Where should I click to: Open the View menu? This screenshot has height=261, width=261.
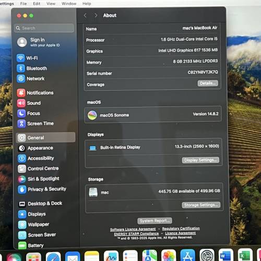coord(51,4)
